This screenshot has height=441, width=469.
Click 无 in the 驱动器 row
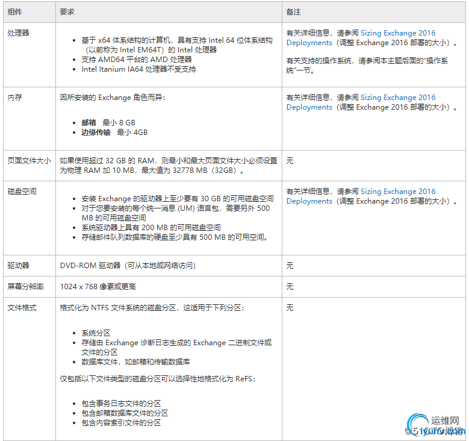click(x=290, y=265)
